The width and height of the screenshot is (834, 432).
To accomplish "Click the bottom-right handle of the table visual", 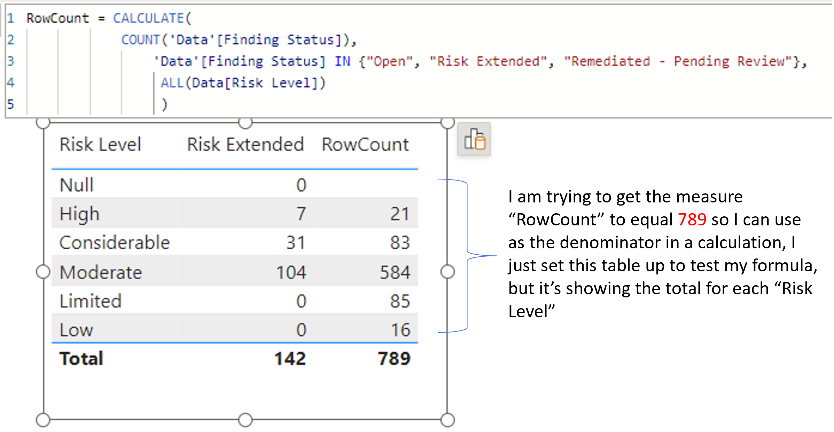I will tap(447, 420).
